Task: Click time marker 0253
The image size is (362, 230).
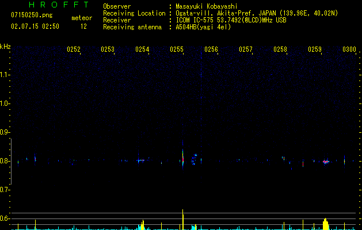Action: (x=108, y=49)
